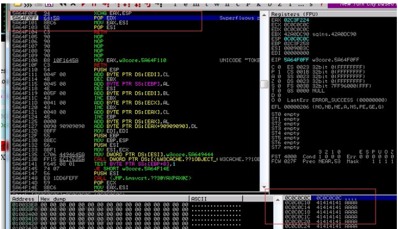Select EDI register value 00000000
Image resolution: width=398 pixels, height=229 pixels.
pos(296,53)
